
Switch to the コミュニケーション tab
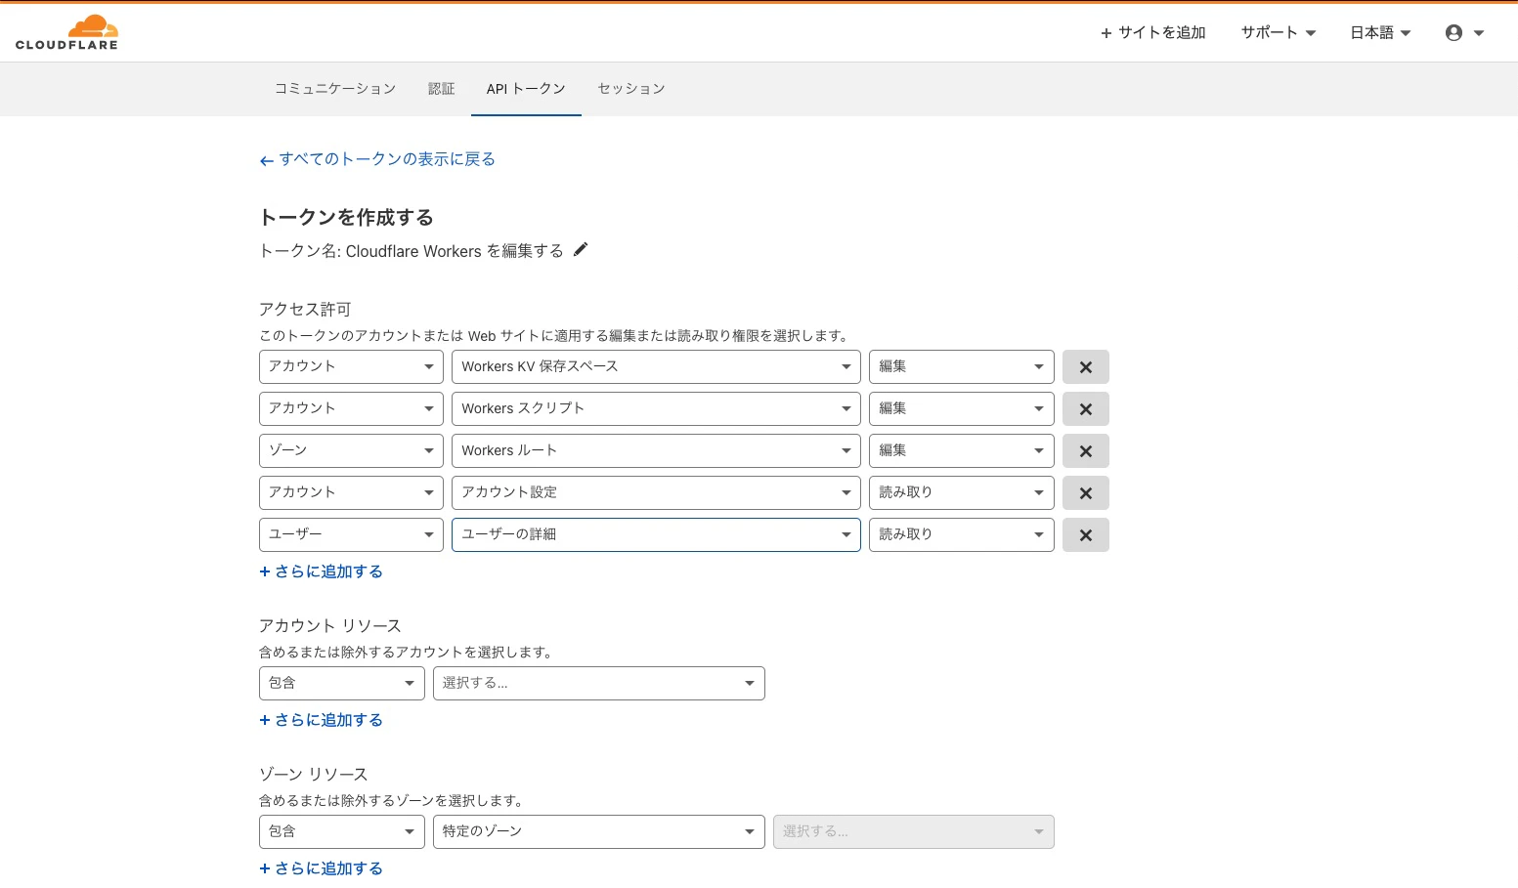tap(335, 89)
